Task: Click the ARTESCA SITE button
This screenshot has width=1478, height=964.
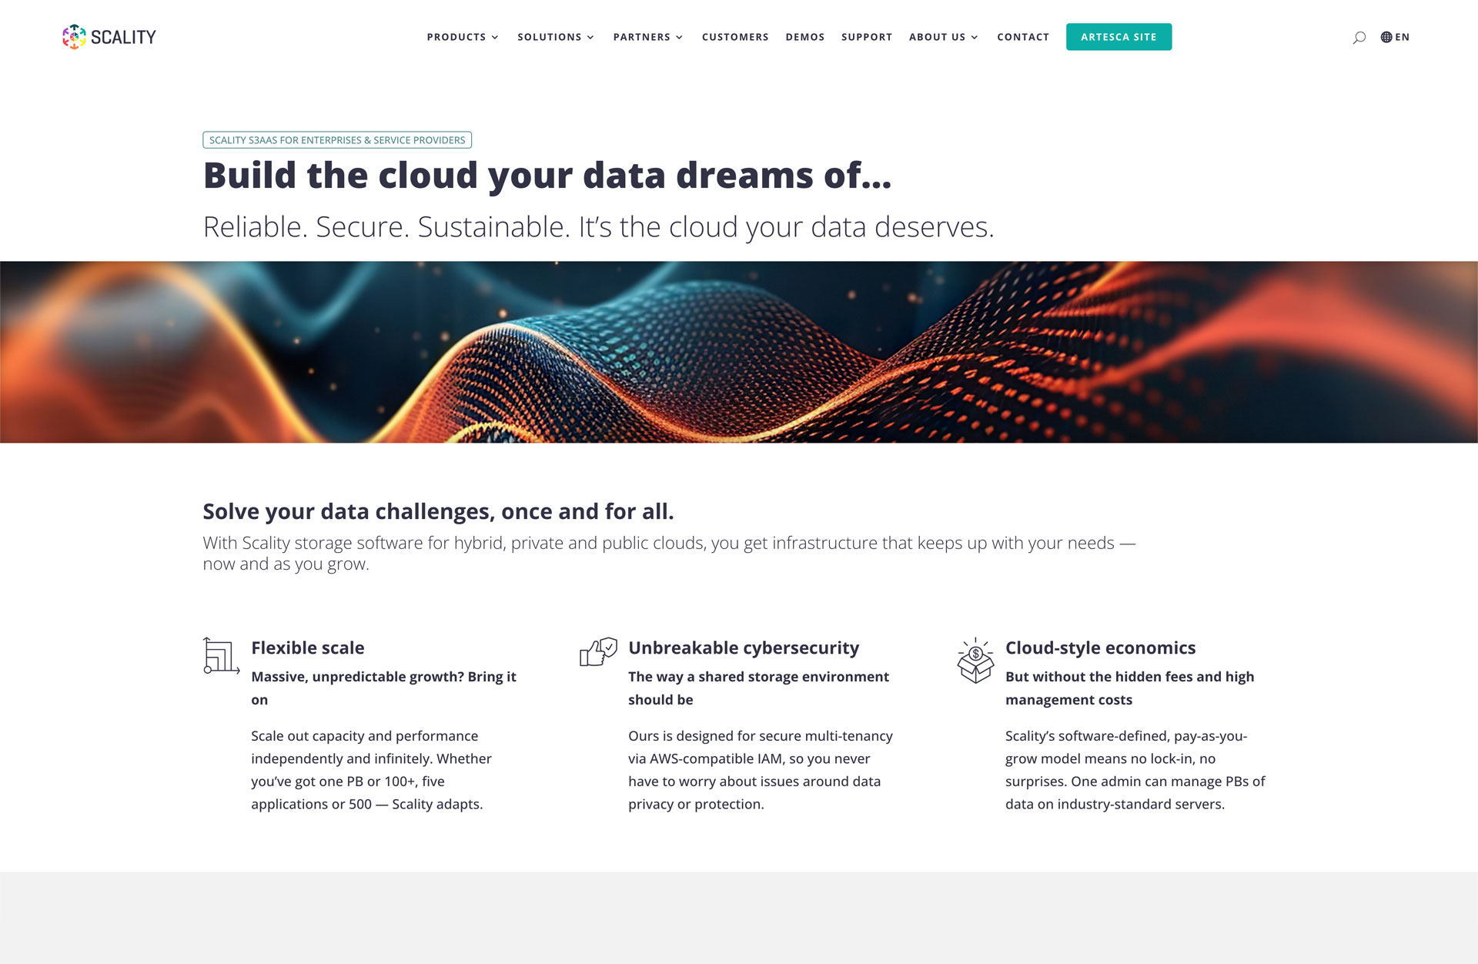Action: tap(1119, 37)
